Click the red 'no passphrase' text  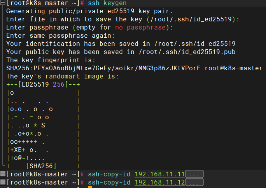(140, 28)
